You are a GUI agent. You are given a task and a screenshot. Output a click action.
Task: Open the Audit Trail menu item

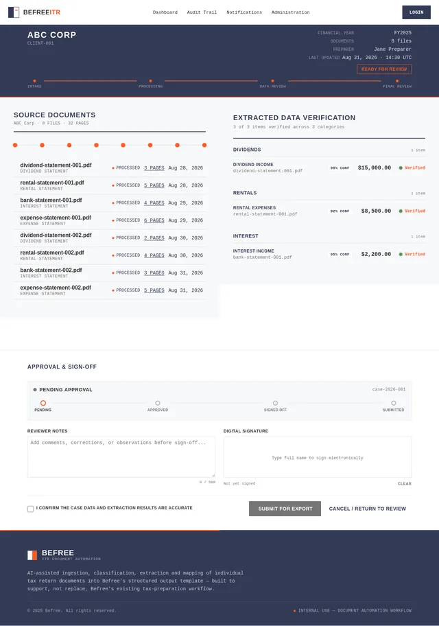202,12
